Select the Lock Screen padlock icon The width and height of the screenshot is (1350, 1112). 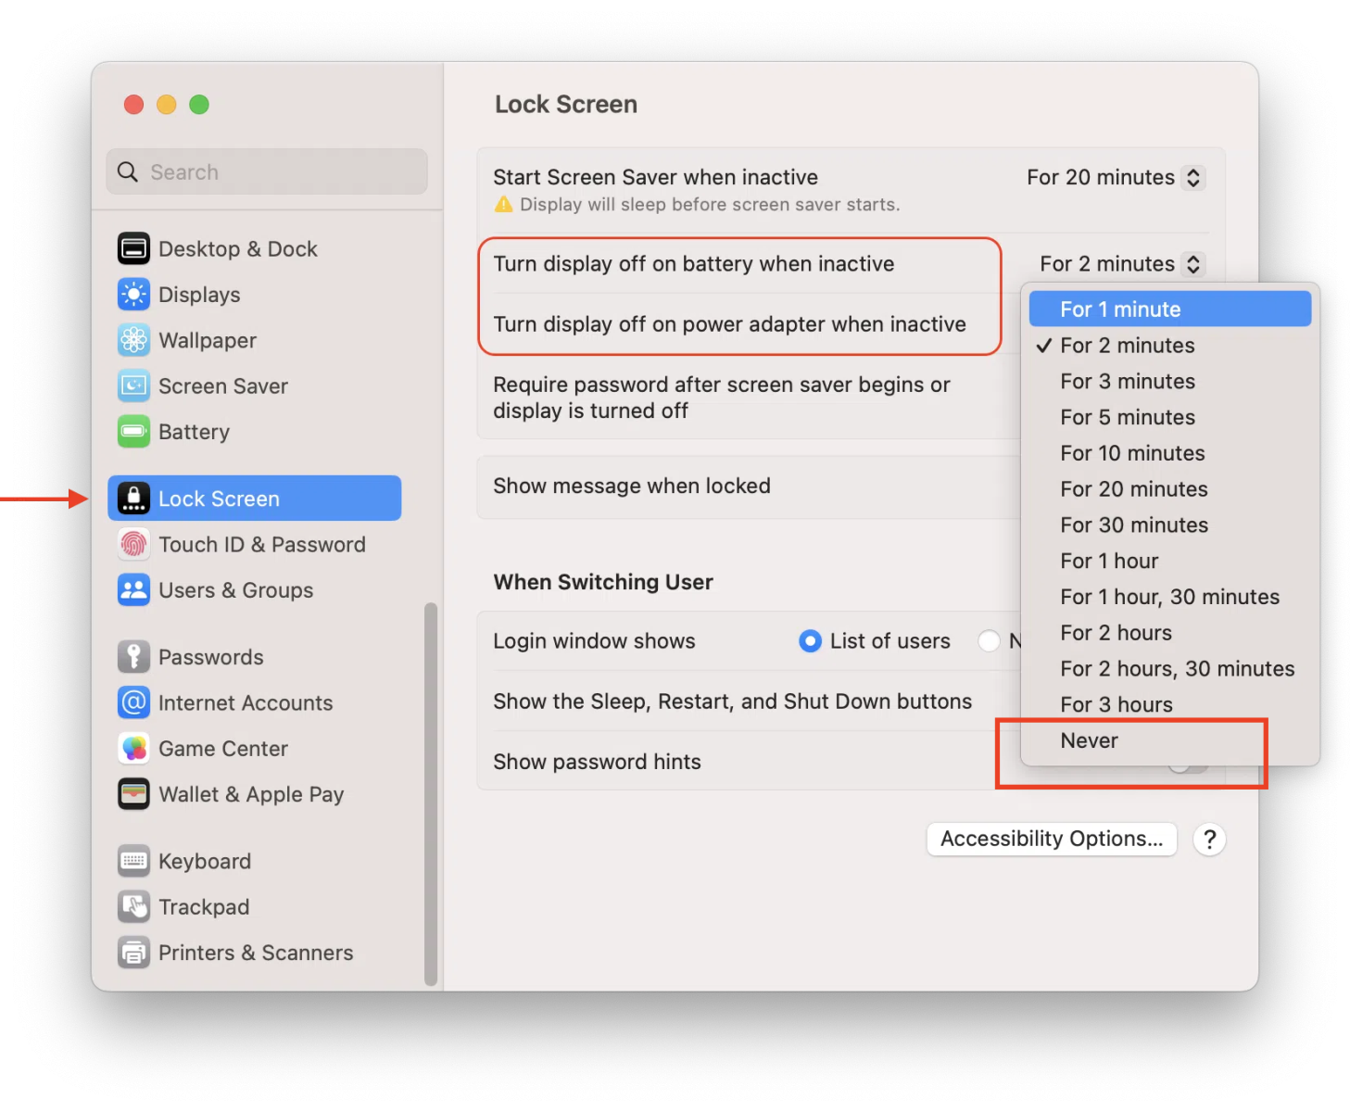133,499
